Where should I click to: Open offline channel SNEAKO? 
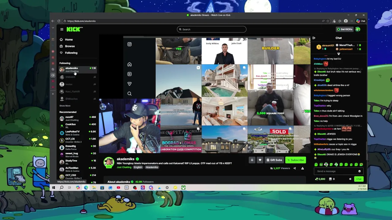[x=78, y=77]
